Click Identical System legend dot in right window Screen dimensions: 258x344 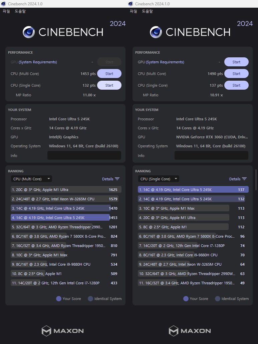[x=218, y=299]
